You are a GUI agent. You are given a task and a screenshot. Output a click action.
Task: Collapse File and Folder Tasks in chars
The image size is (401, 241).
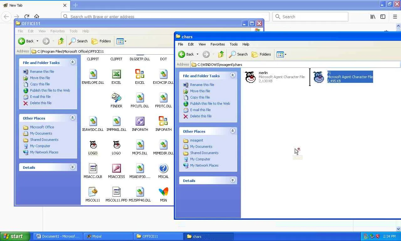pos(233,75)
